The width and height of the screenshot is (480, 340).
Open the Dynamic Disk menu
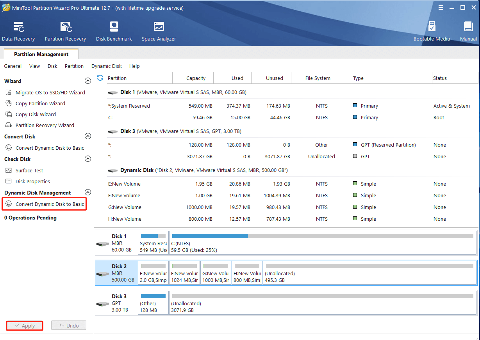[107, 66]
